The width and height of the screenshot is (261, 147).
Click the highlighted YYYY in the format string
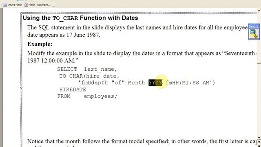(x=155, y=82)
